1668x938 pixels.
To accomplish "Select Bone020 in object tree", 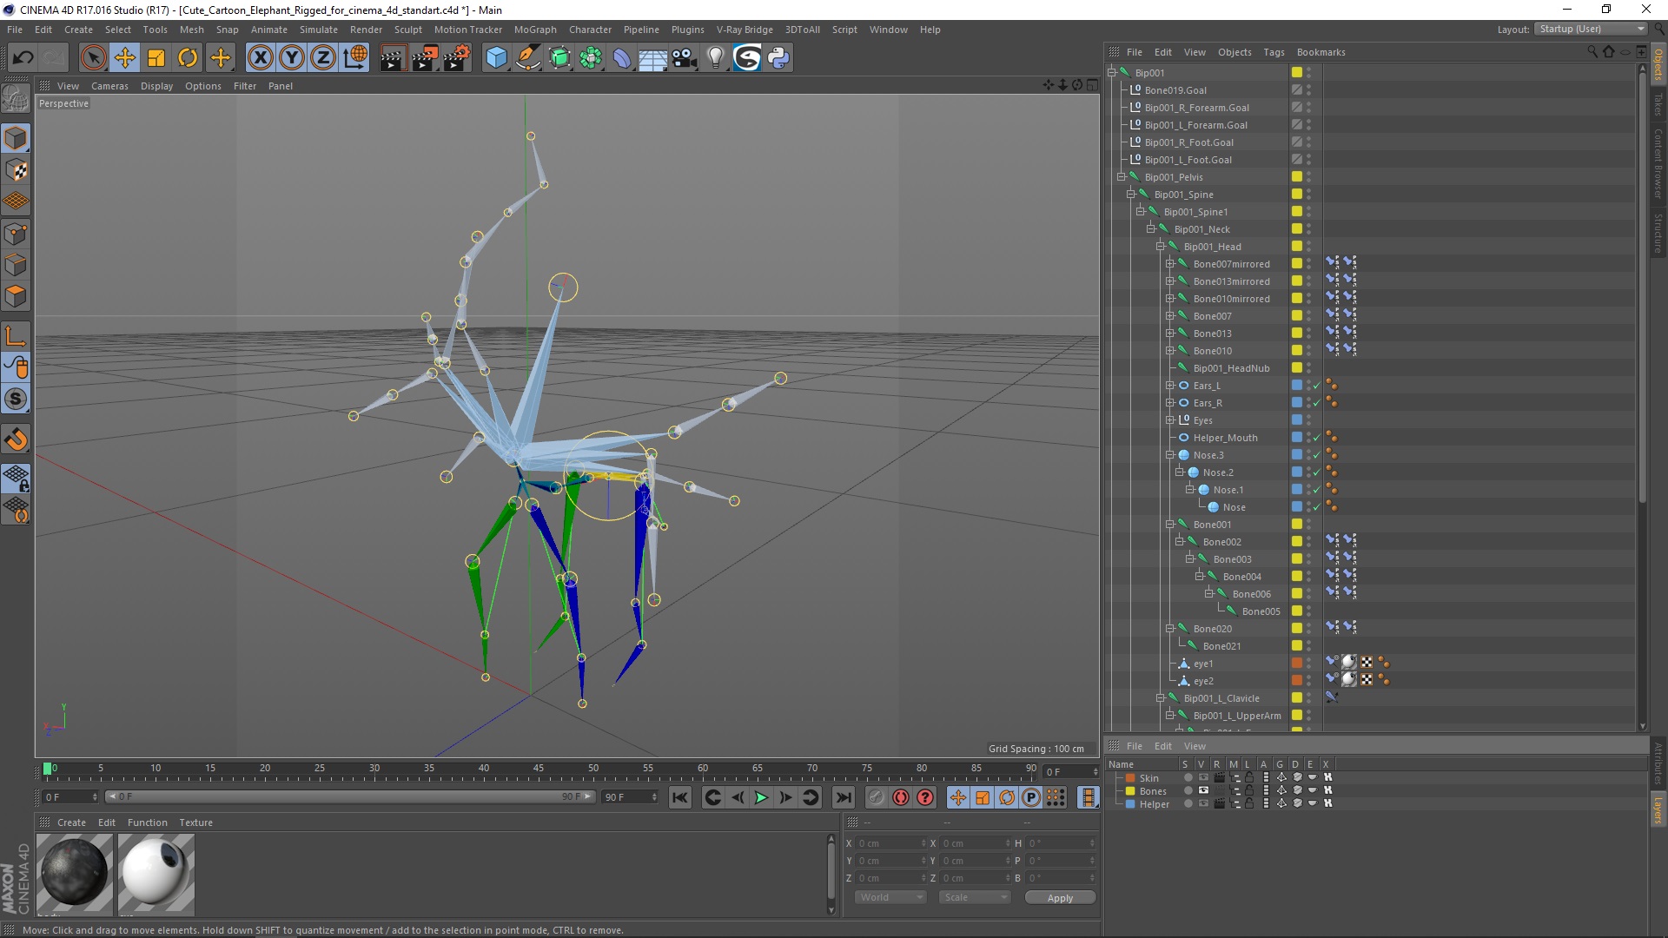I will click(1212, 629).
